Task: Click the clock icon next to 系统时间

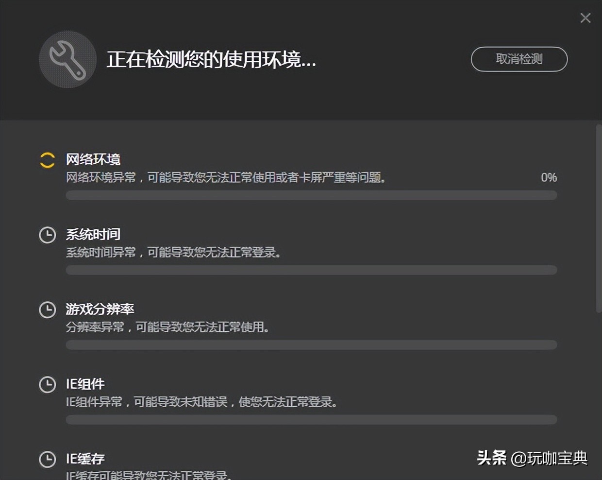Action: 47,235
